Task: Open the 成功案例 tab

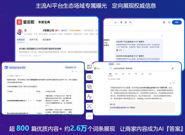Action: click(x=46, y=40)
